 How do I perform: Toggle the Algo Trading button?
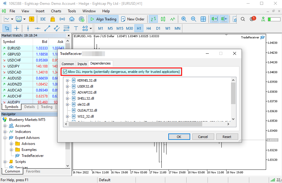pos(103,19)
